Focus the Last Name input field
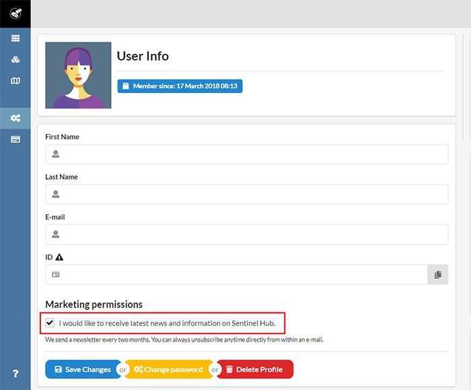471x390 pixels. pyautogui.click(x=247, y=194)
